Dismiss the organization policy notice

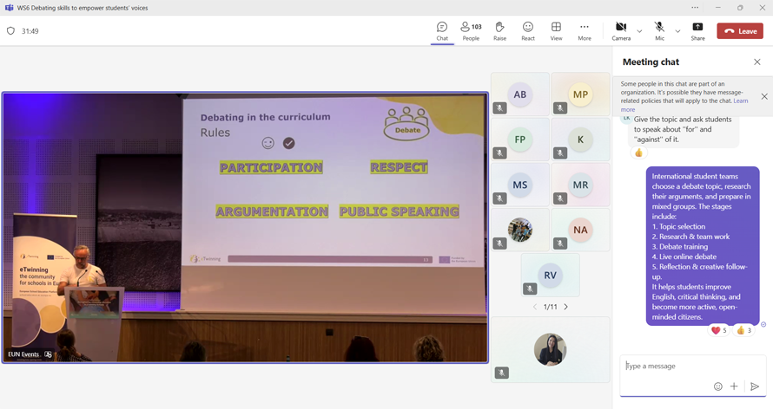tap(764, 96)
